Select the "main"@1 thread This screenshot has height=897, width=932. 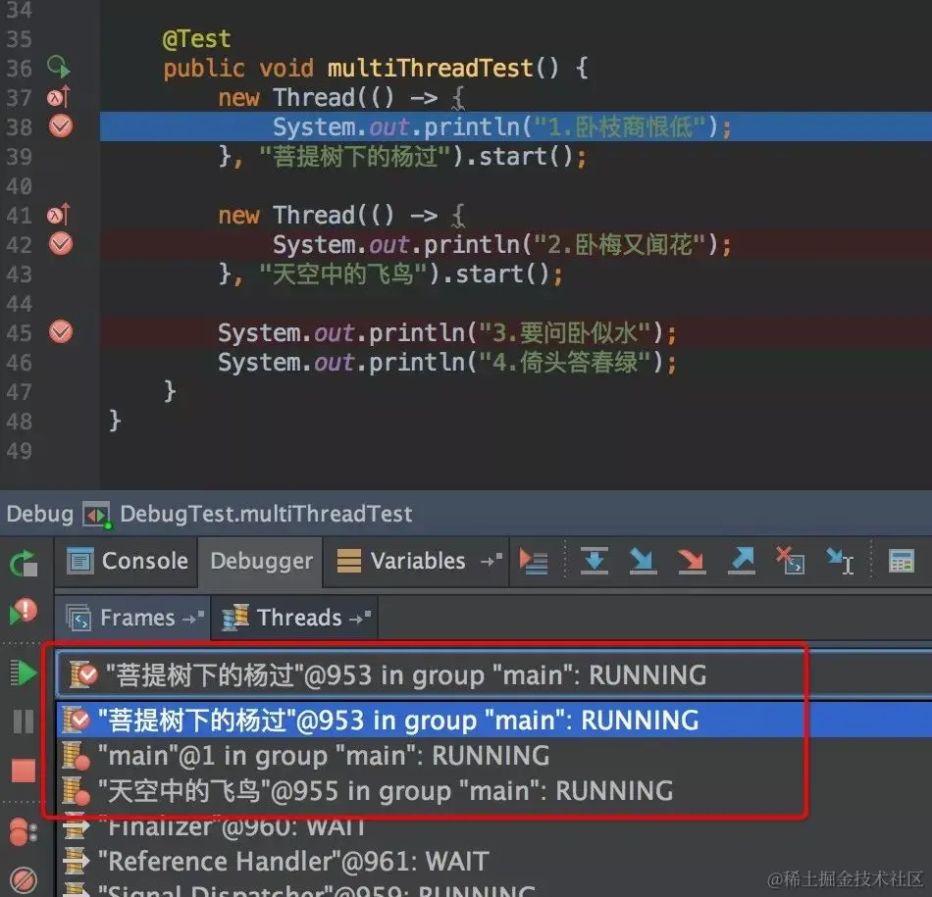click(x=494, y=756)
